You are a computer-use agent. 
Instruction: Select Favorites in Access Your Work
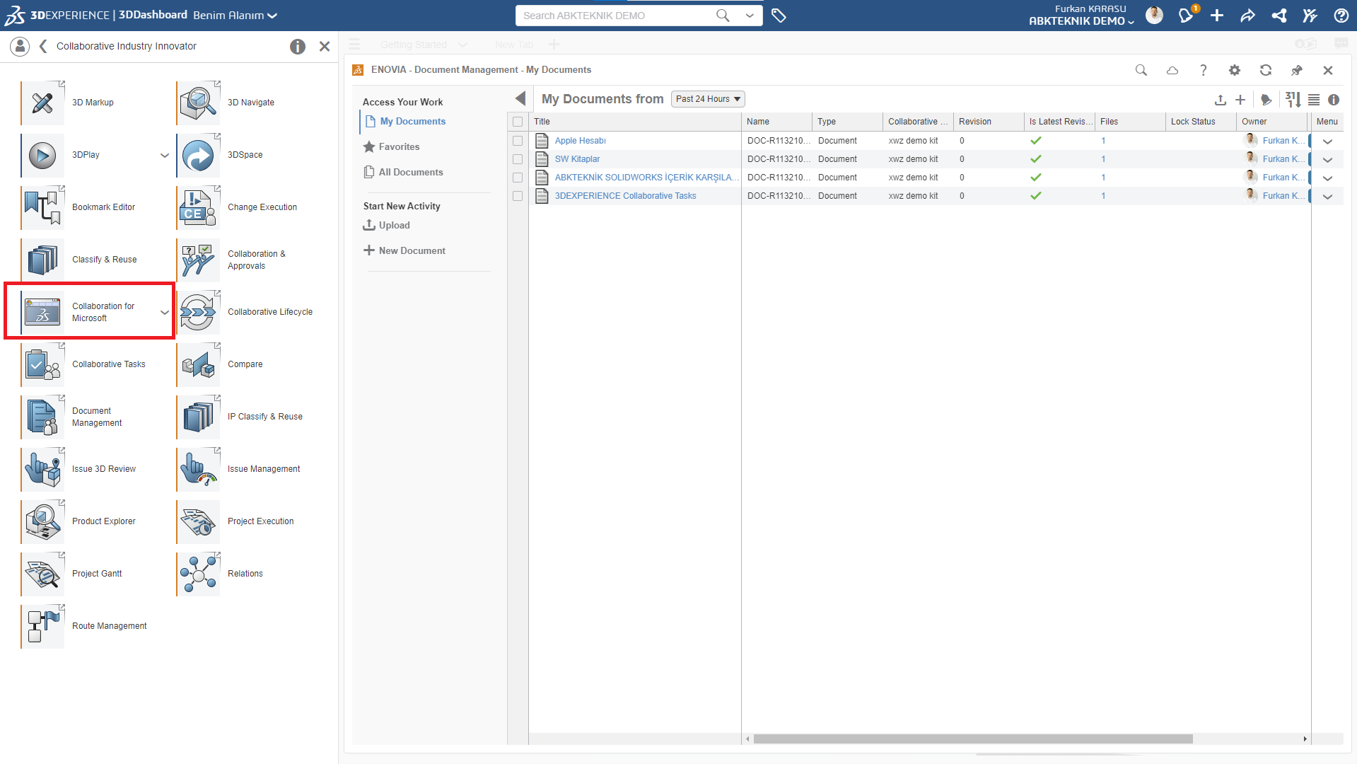coord(399,147)
